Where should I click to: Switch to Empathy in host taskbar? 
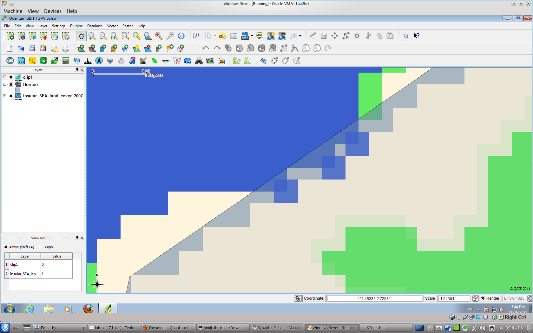[x=60, y=328]
